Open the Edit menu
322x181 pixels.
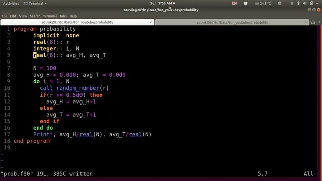13,16
